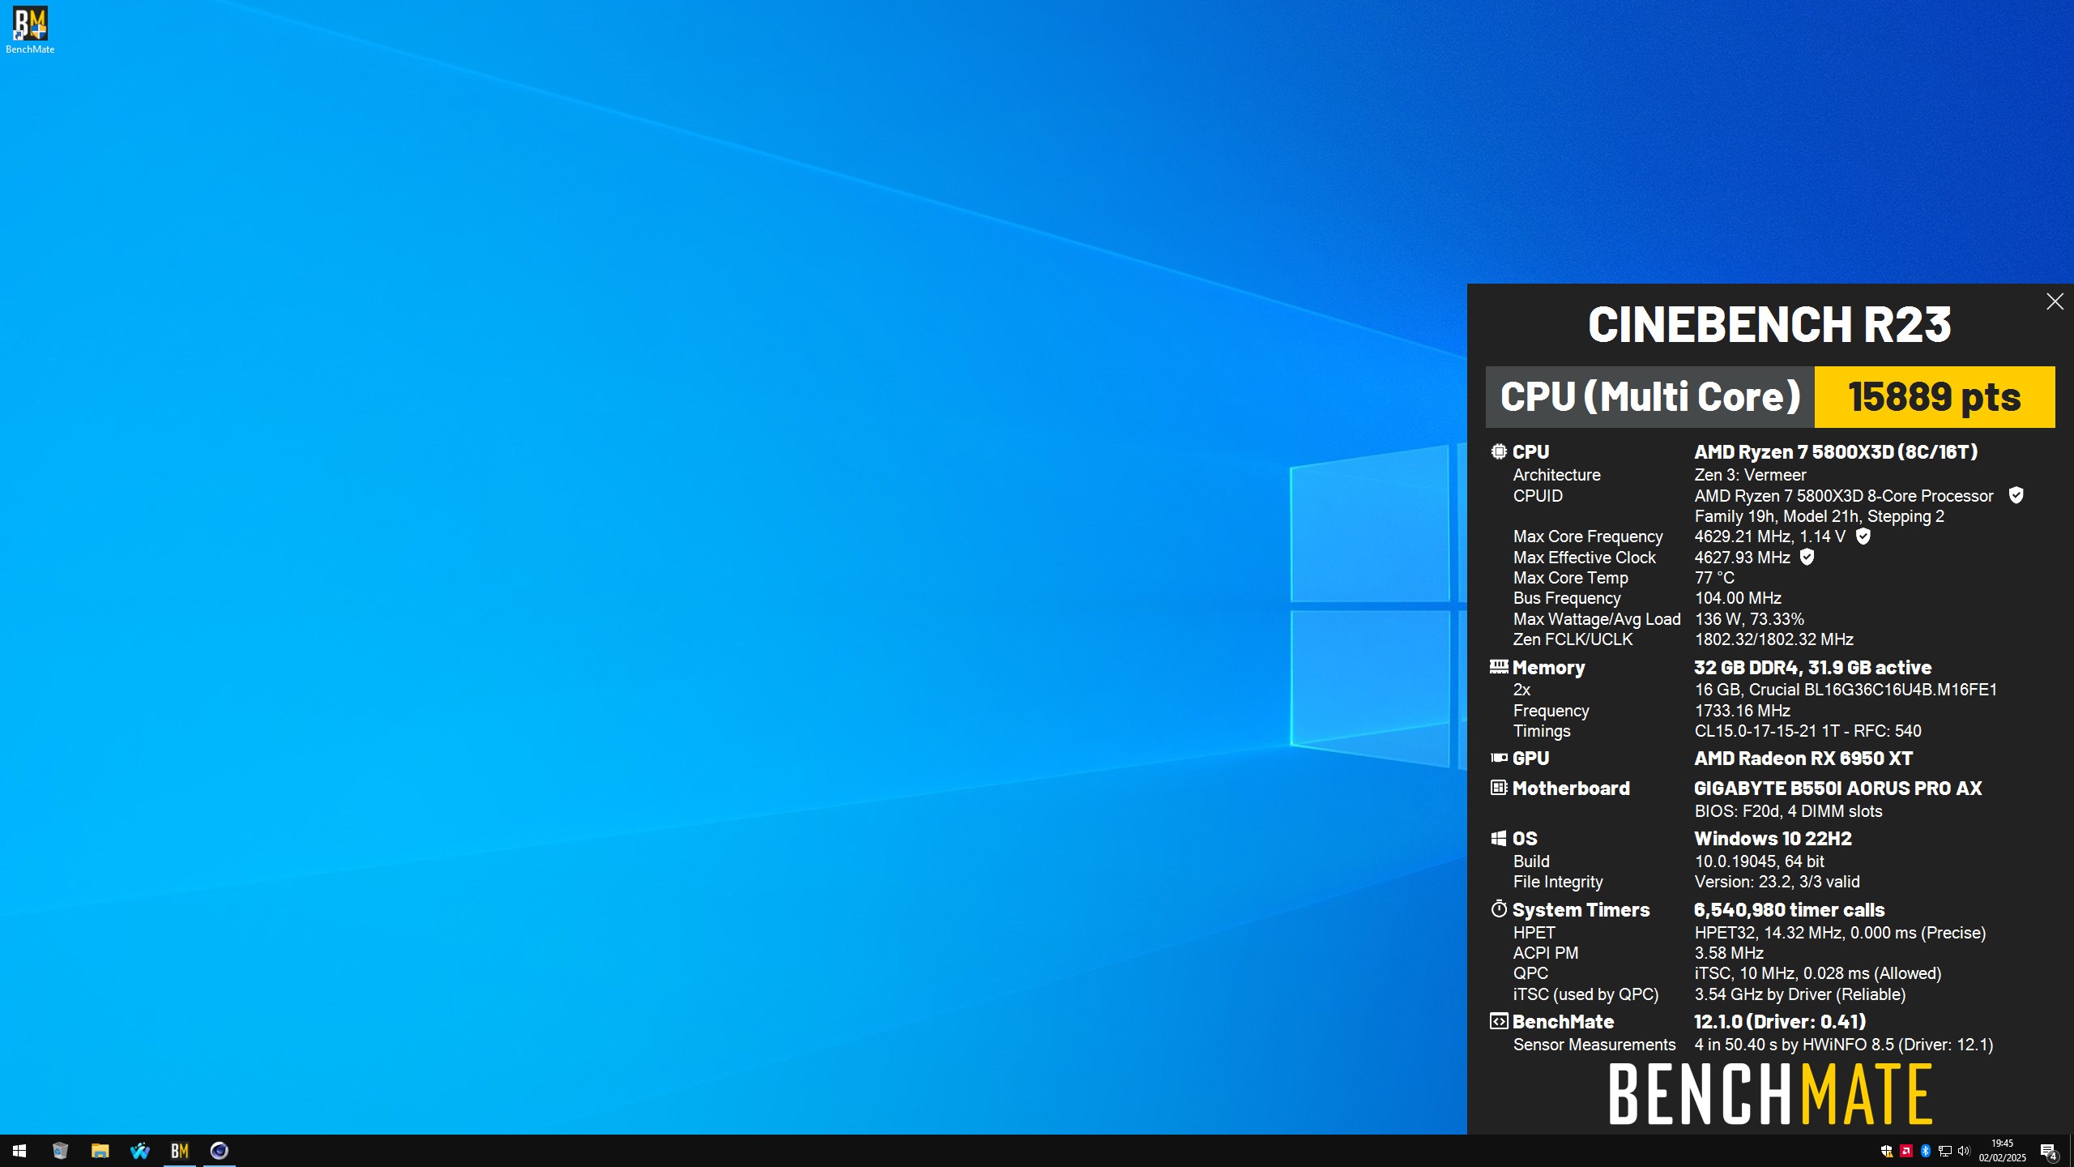
Task: Switch to Cinebench app in taskbar
Action: tap(220, 1151)
